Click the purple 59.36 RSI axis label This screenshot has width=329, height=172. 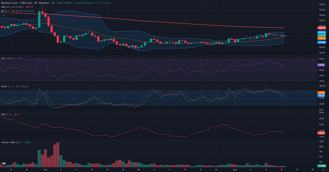(322, 65)
